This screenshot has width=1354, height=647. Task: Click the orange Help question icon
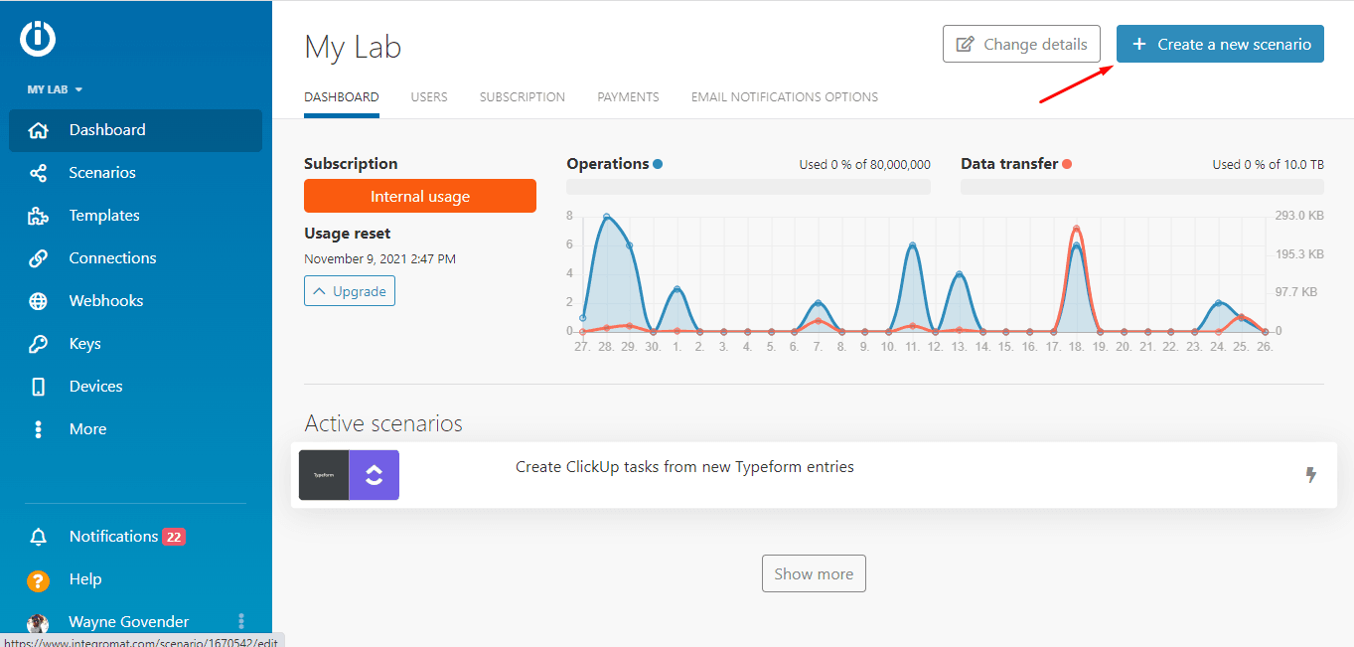pos(38,580)
